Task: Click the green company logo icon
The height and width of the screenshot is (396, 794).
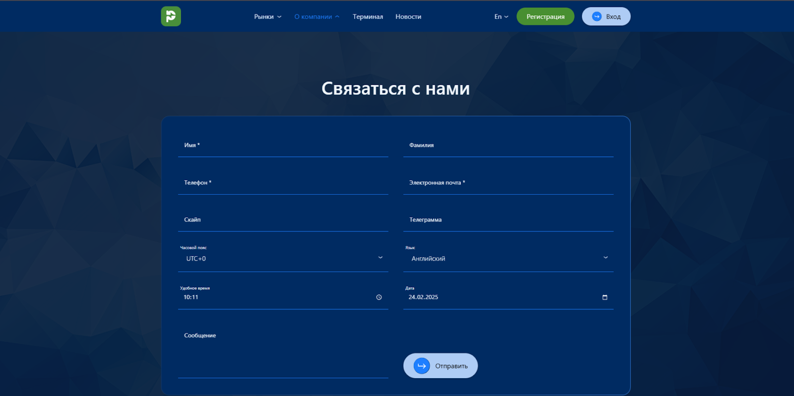Action: [171, 16]
